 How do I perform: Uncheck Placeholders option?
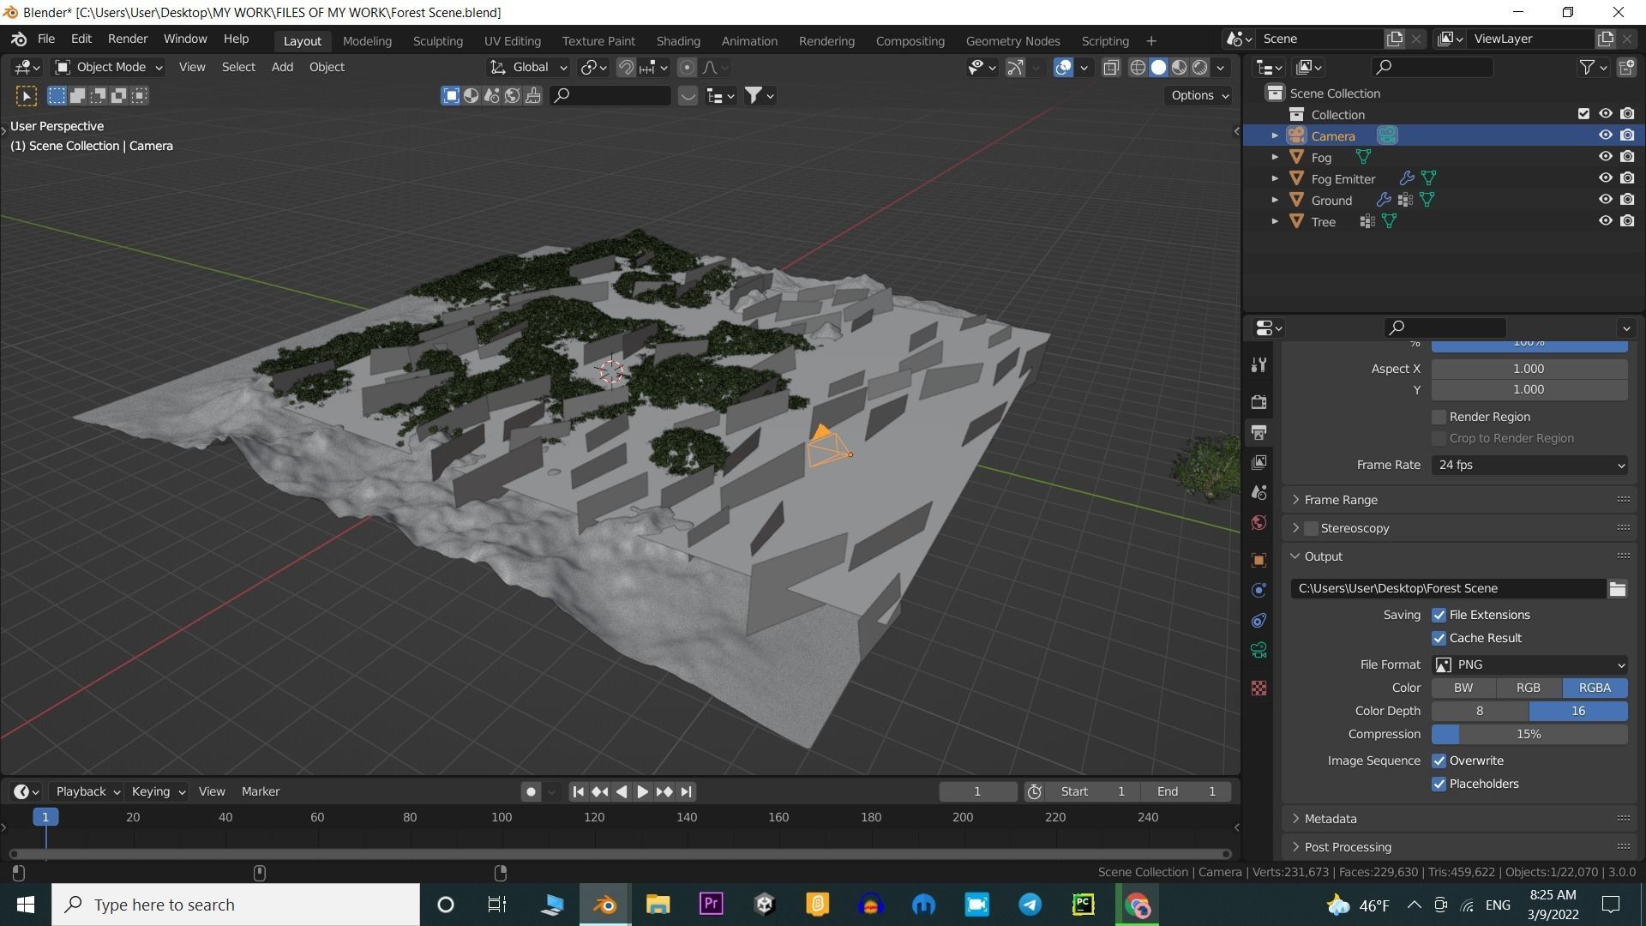coord(1439,784)
